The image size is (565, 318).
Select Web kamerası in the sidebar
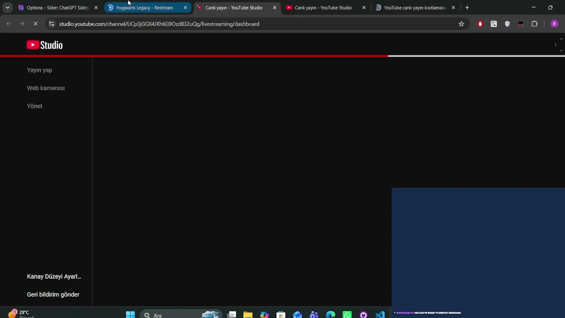click(46, 88)
